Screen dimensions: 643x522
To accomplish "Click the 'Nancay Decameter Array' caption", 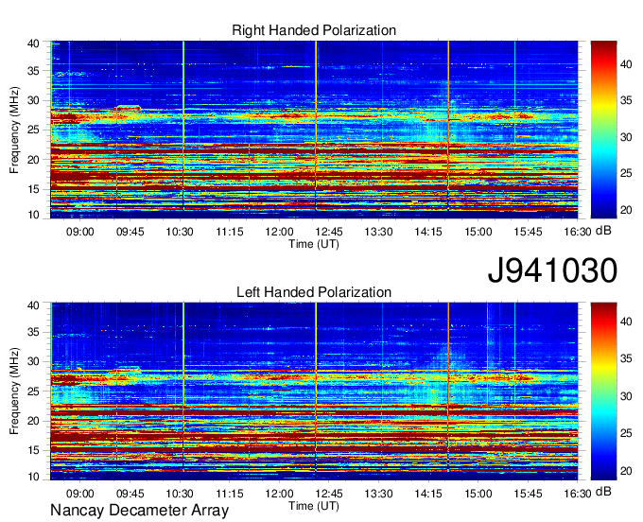I will coord(139,511).
